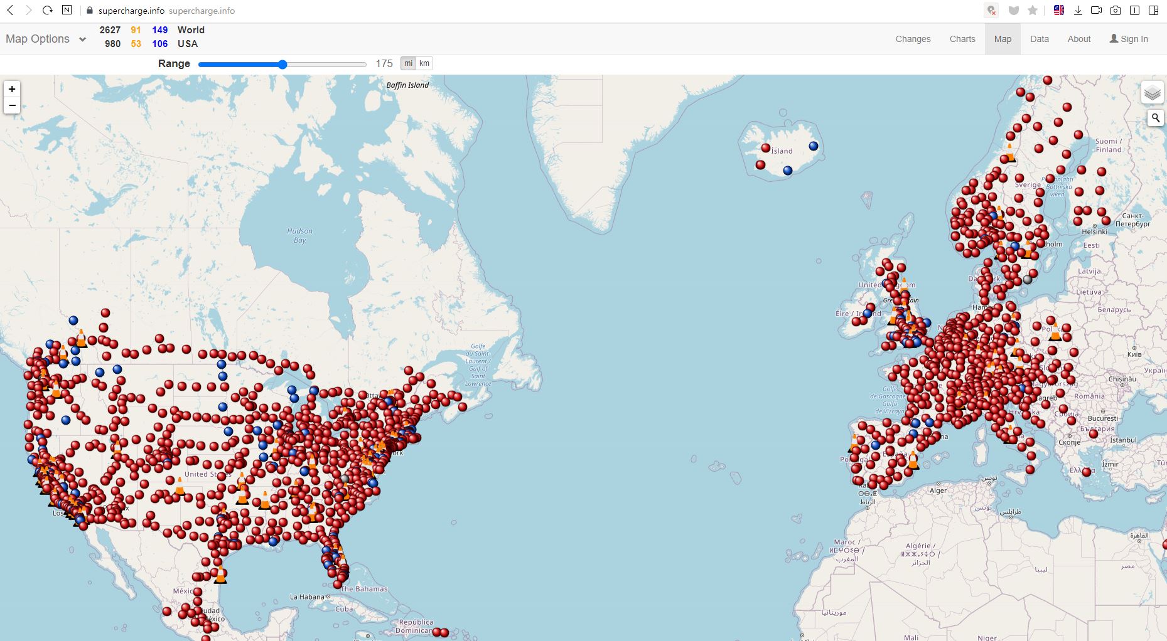This screenshot has height=641, width=1167.
Task: Click the video camera toolbar icon
Action: (x=1097, y=10)
